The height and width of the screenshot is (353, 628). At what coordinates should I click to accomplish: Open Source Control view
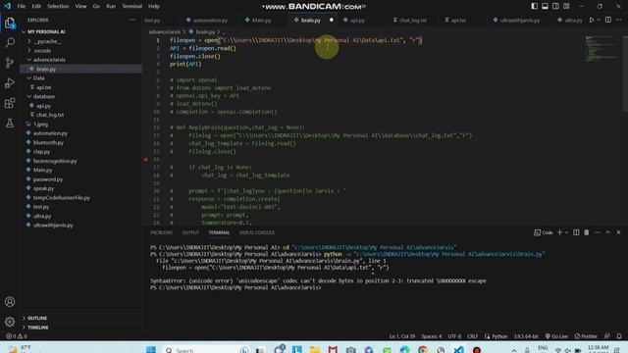click(x=10, y=63)
